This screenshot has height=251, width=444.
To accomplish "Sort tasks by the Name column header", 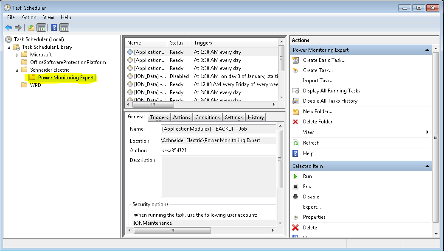I will 146,43.
